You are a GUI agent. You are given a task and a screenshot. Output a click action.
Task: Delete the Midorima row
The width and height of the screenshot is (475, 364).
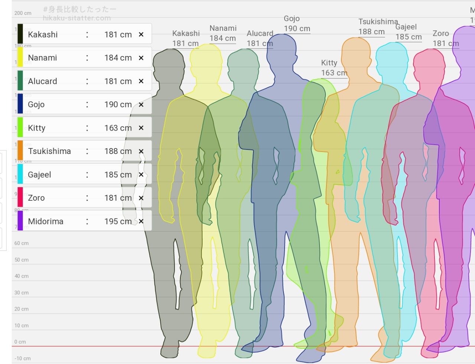tap(141, 222)
